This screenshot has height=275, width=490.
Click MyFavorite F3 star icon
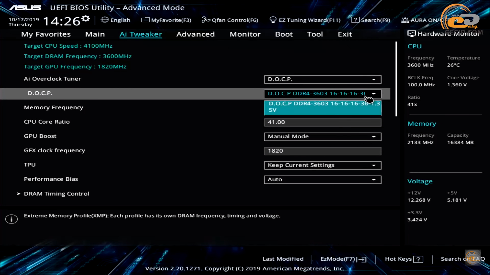tap(145, 20)
